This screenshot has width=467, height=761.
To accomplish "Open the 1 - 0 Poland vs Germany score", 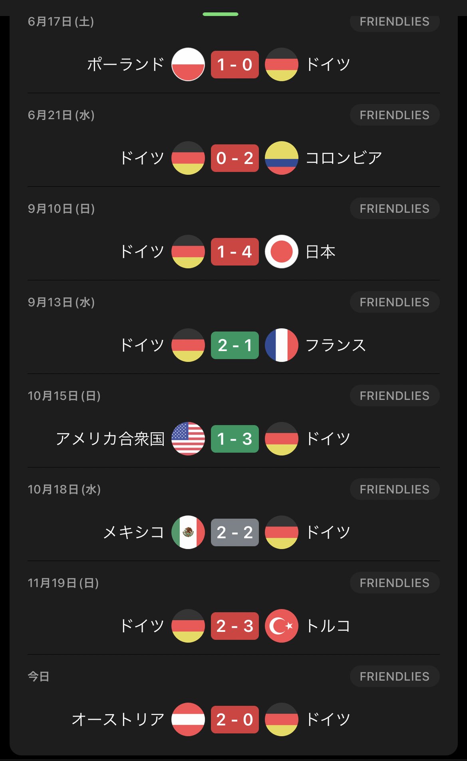I will pyautogui.click(x=235, y=64).
